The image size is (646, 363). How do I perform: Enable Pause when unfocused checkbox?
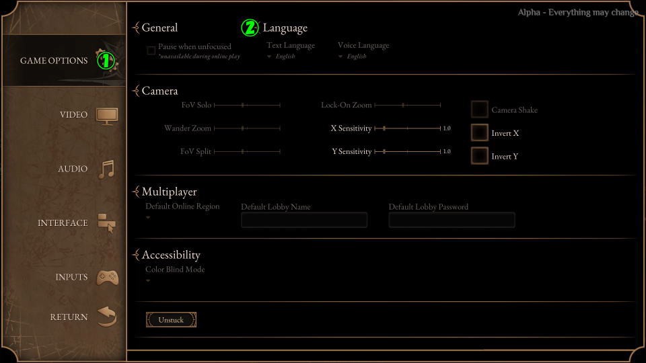151,50
